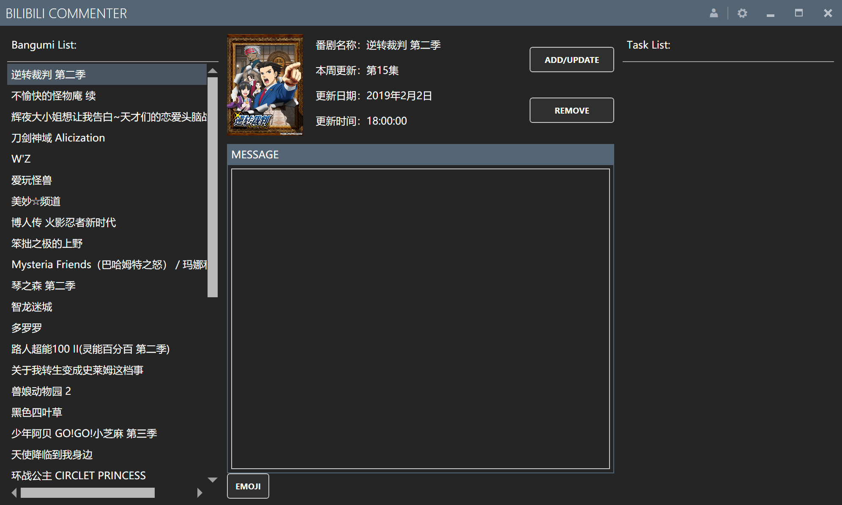Click the bangumi list scroll-down arrow

[213, 480]
